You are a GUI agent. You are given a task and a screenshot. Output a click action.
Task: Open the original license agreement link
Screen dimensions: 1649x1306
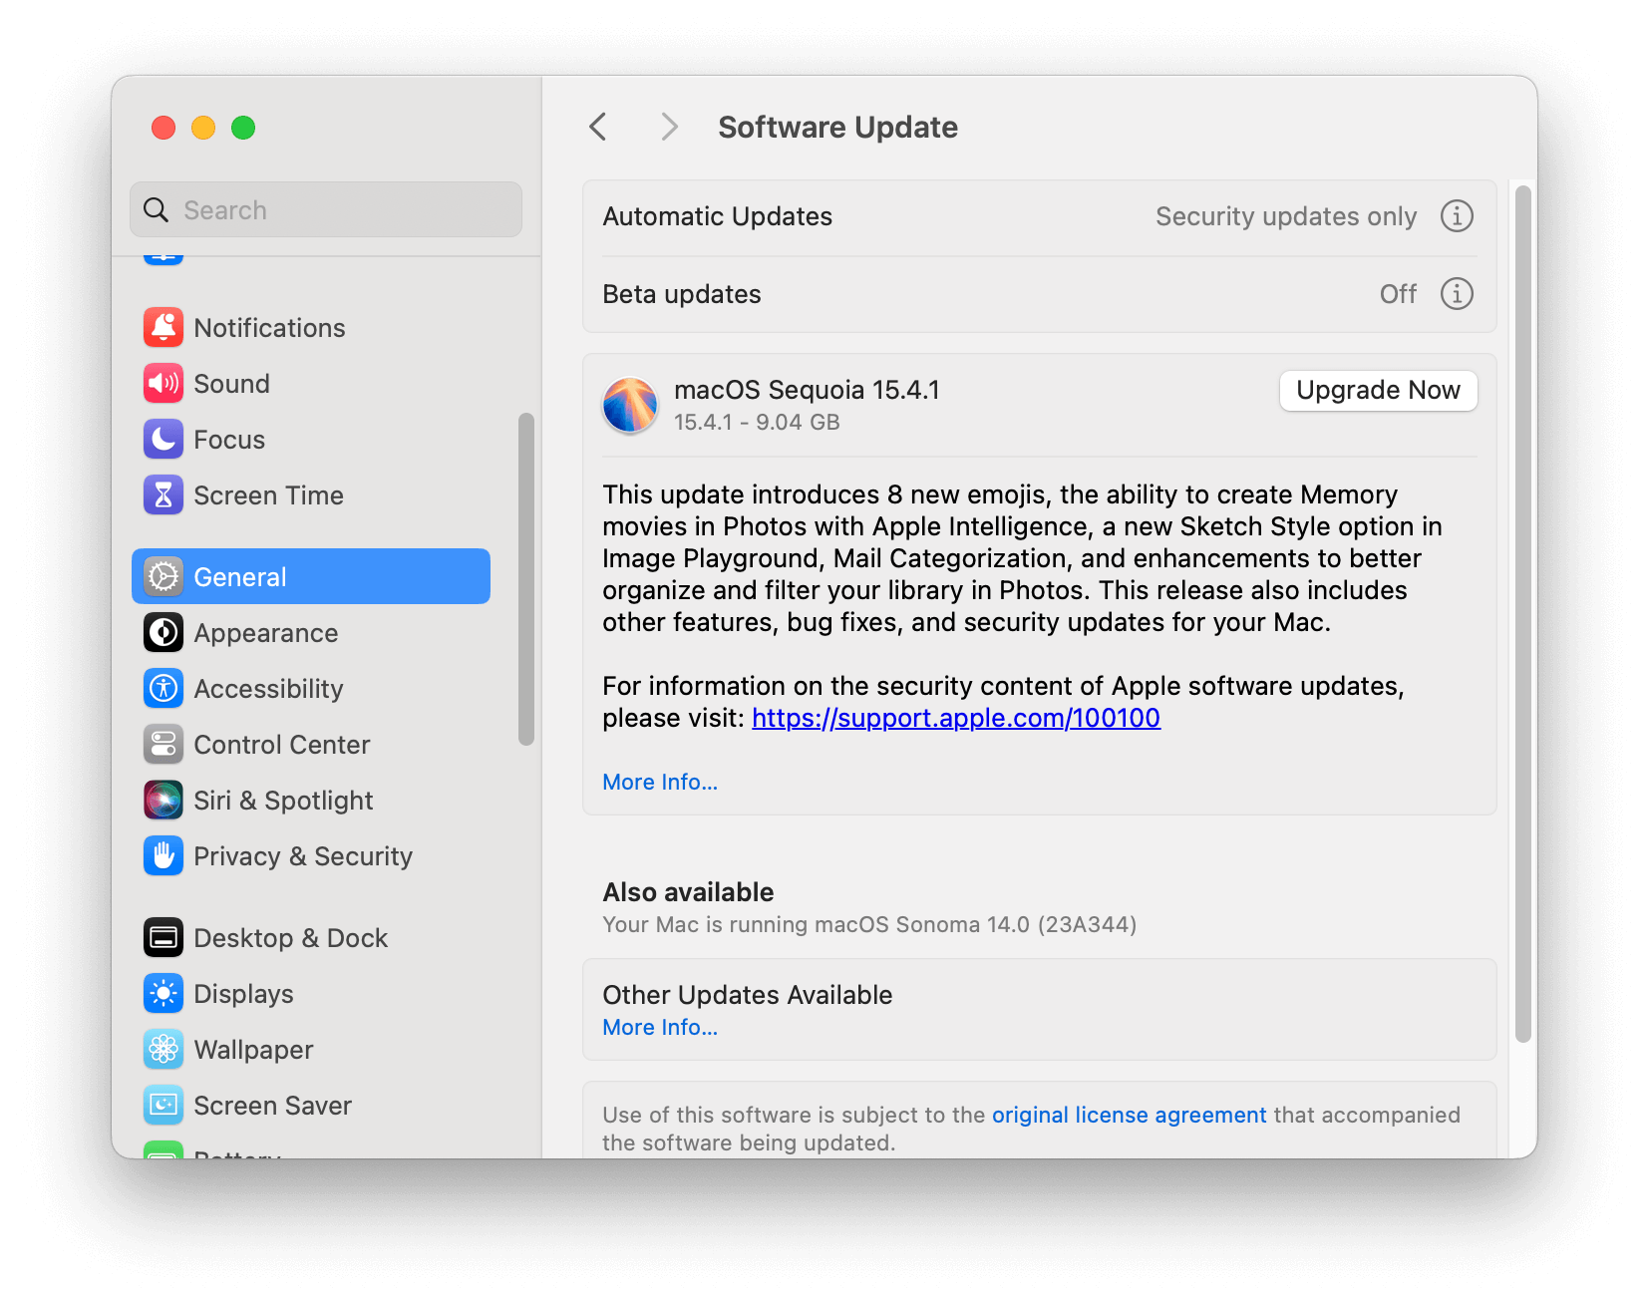(x=1129, y=1115)
